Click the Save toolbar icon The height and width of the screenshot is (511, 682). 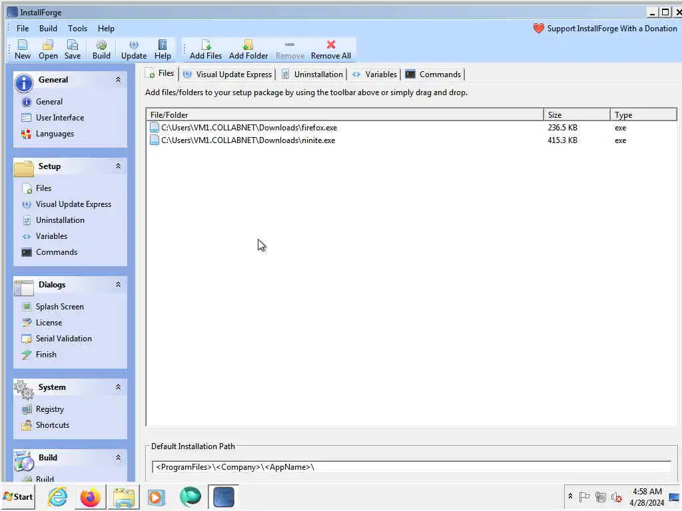point(73,49)
